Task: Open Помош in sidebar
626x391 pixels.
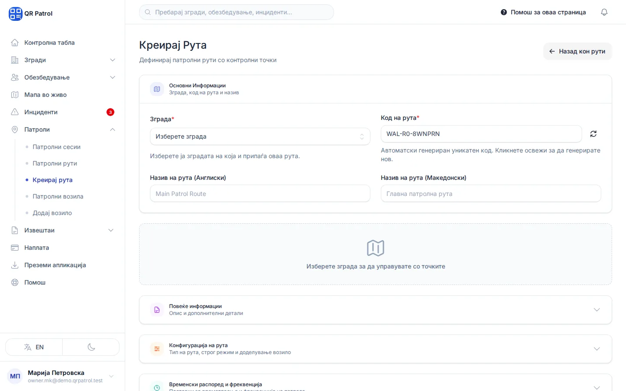Action: point(63,282)
